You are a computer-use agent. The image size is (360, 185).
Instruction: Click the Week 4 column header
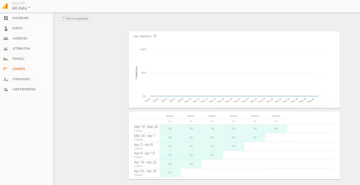point(255,116)
